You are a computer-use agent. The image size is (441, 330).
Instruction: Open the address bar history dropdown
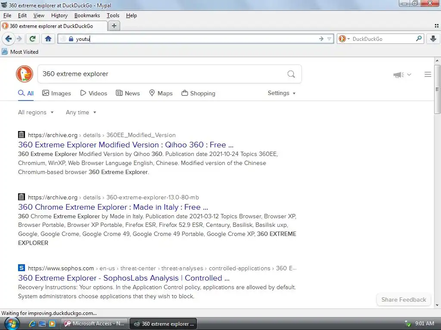(x=329, y=39)
